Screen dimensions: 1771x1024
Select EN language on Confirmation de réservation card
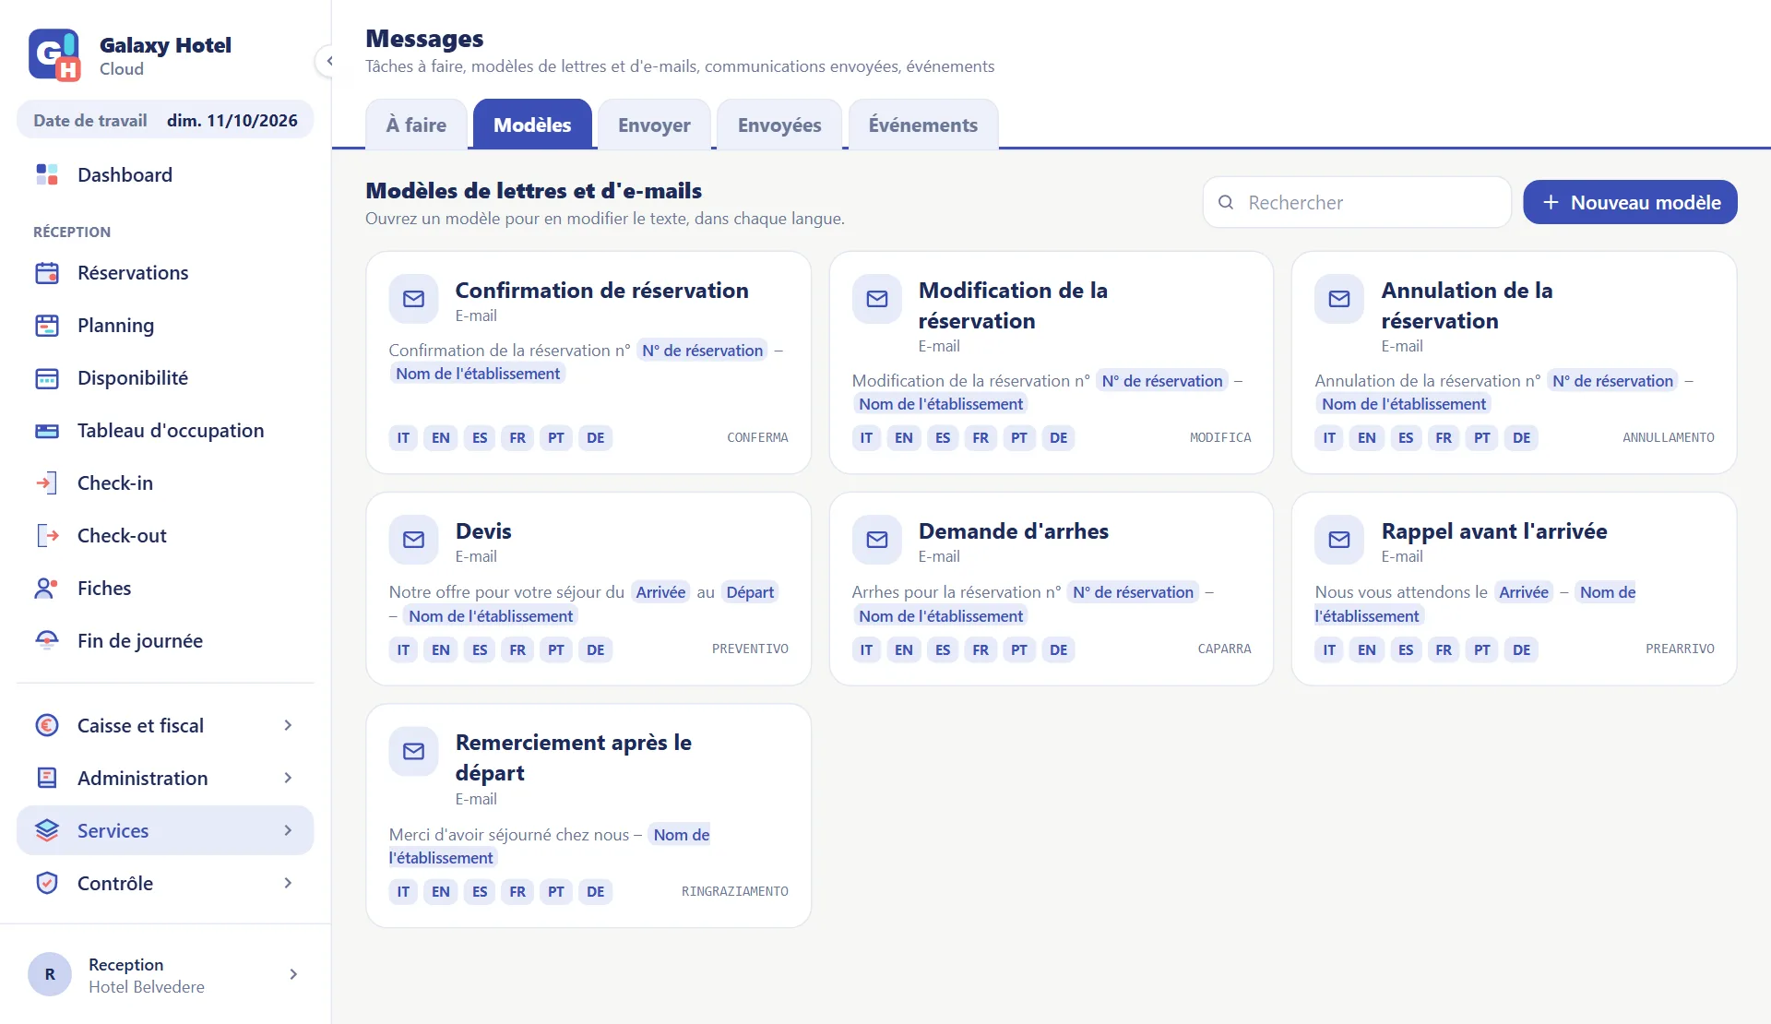click(x=441, y=437)
